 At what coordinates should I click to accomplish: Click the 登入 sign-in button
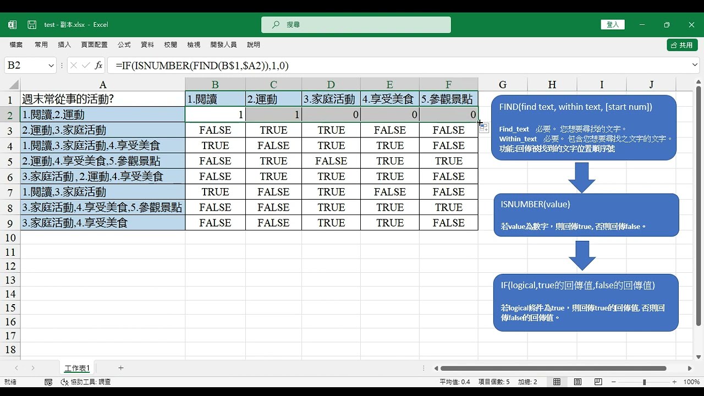pos(613,25)
